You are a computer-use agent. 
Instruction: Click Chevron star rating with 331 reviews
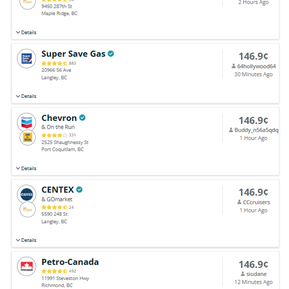click(54, 135)
